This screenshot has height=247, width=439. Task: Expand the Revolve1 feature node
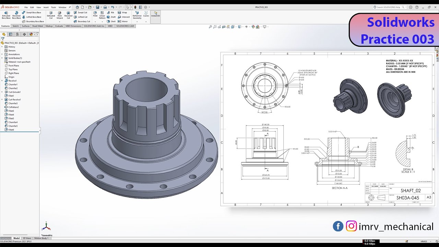point(2,81)
